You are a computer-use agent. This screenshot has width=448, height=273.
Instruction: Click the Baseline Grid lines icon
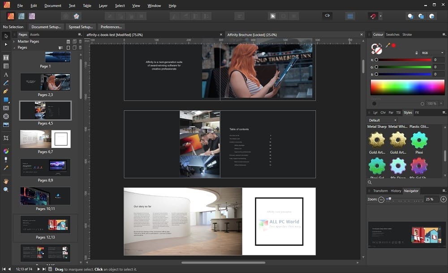pos(350,16)
